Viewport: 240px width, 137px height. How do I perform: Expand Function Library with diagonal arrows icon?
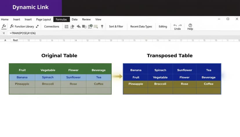coord(37,26)
